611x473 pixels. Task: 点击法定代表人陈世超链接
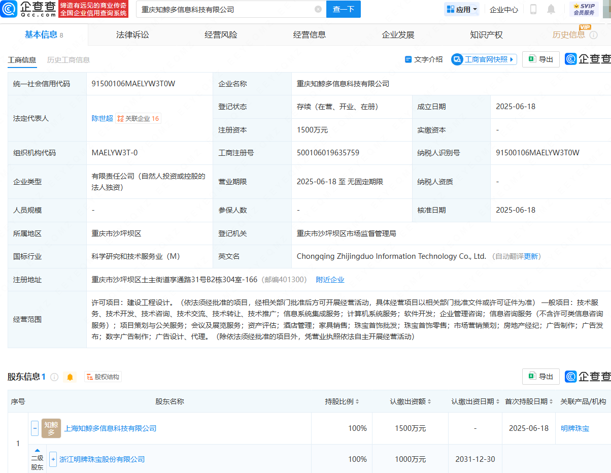pyautogui.click(x=102, y=118)
